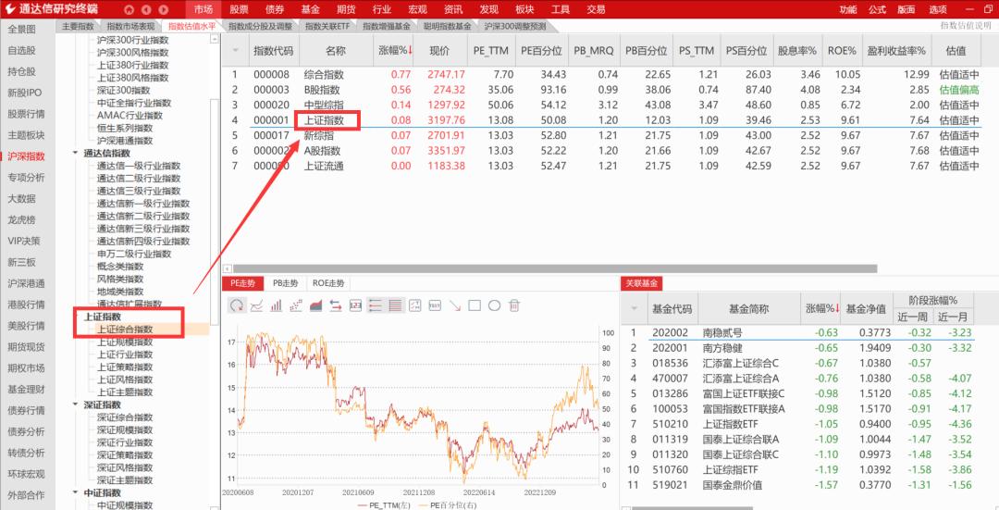Switch to the 指数关联ETF tab
Screen dimensions: 999x510
click(327, 26)
